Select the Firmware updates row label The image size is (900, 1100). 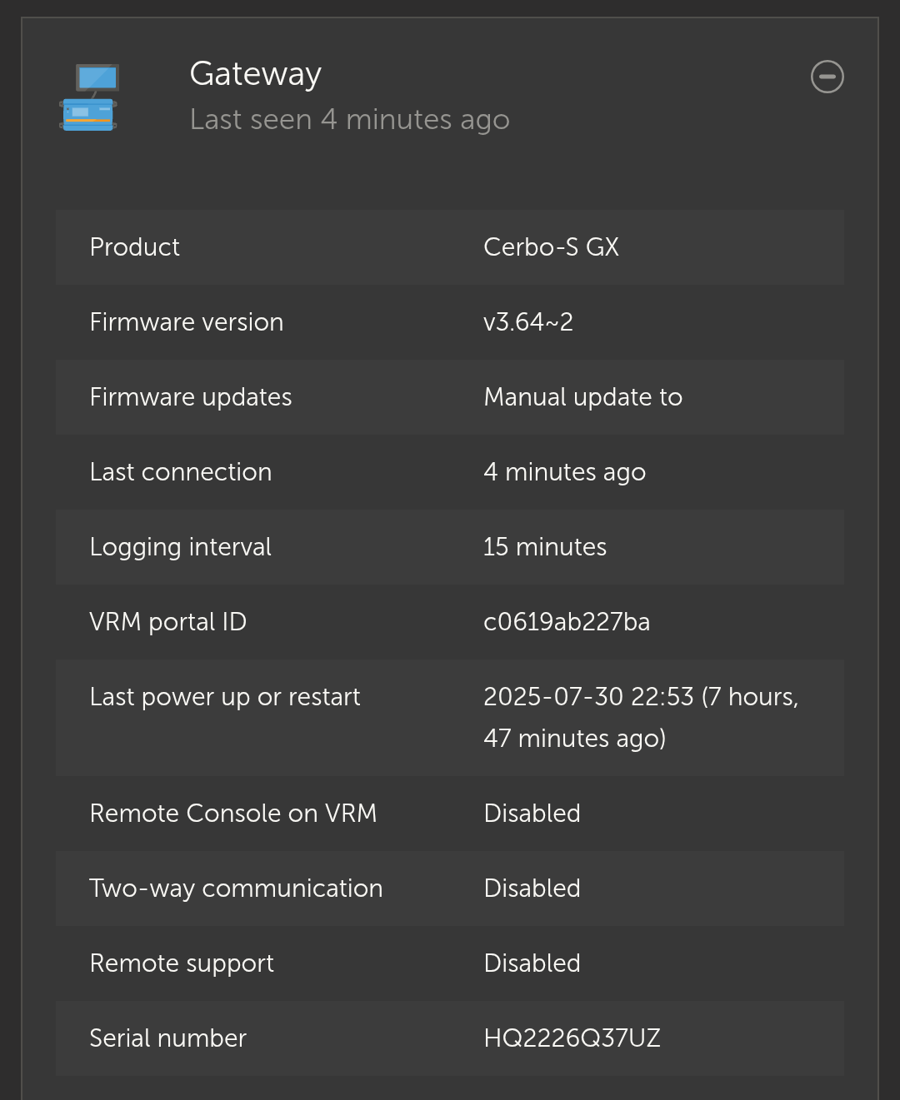pos(190,397)
